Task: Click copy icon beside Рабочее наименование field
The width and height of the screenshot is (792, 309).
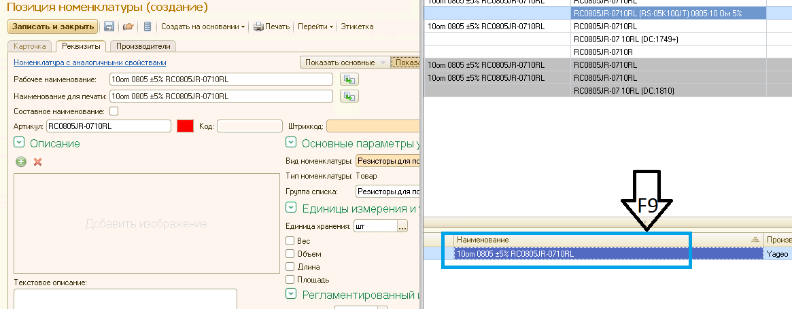Action: tap(349, 79)
